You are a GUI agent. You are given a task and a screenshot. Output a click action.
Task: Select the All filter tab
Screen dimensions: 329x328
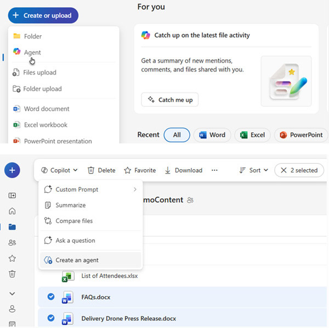coord(177,135)
